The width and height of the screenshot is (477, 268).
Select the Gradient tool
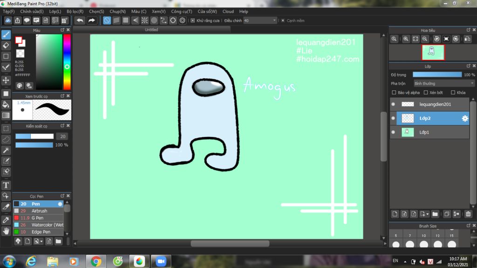tap(6, 116)
